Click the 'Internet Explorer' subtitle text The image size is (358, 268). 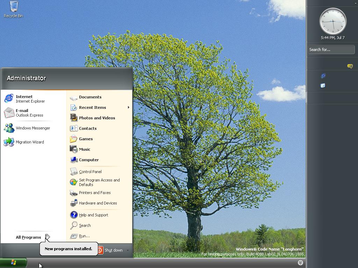click(30, 101)
